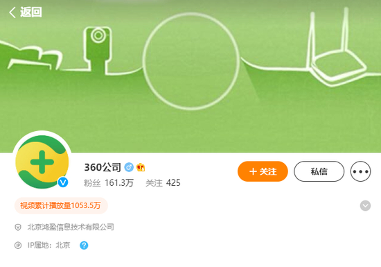The height and width of the screenshot is (267, 381).
Task: View the 粉丝 161.3万 followers list
Action: coord(109,183)
